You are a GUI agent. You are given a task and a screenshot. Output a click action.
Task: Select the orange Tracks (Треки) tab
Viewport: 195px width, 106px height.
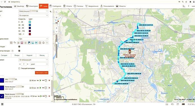point(44,6)
